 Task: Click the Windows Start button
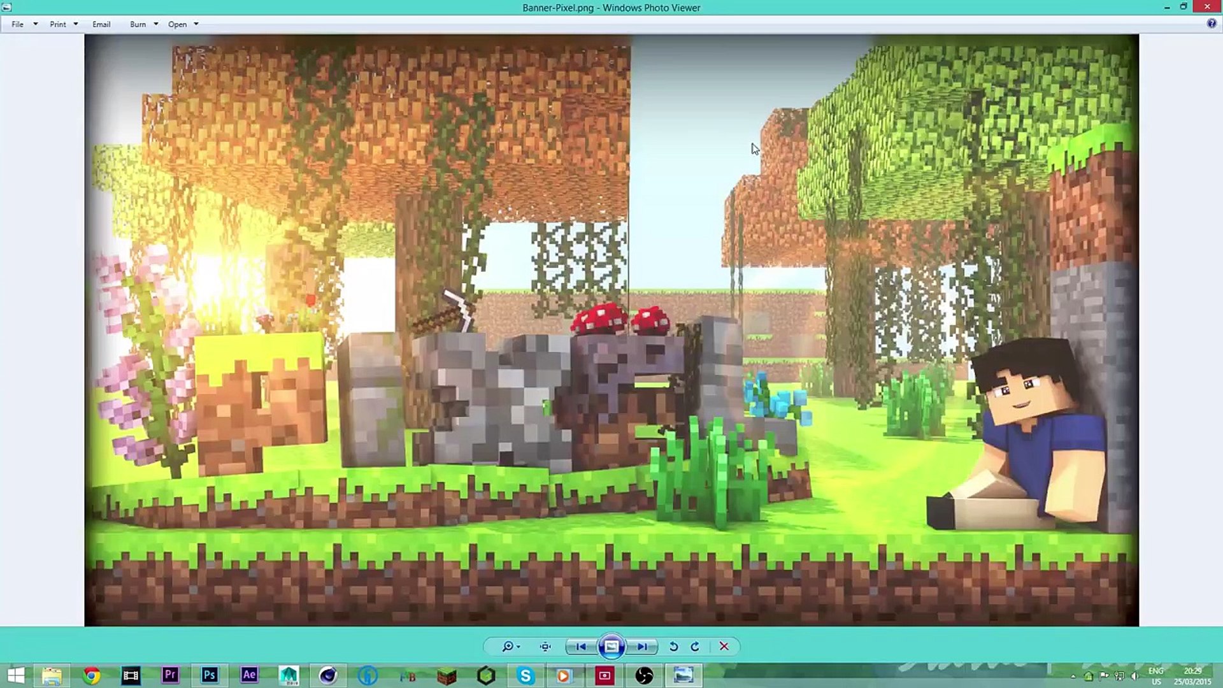(16, 675)
